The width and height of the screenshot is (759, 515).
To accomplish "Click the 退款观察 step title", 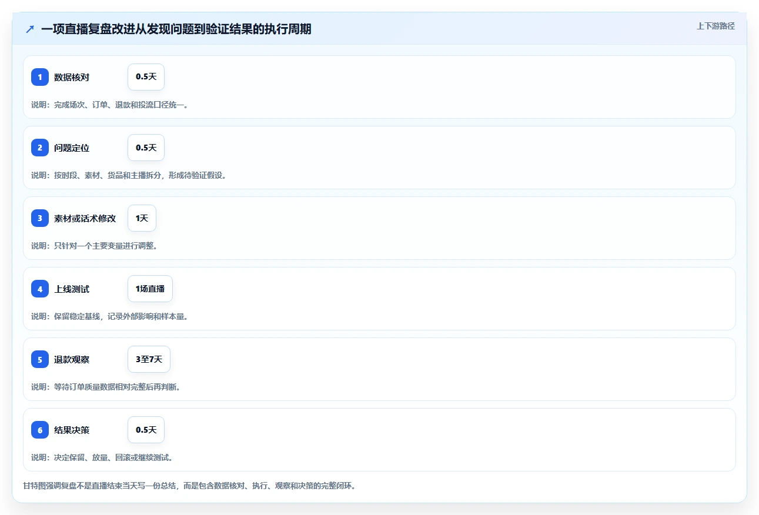I will (72, 359).
